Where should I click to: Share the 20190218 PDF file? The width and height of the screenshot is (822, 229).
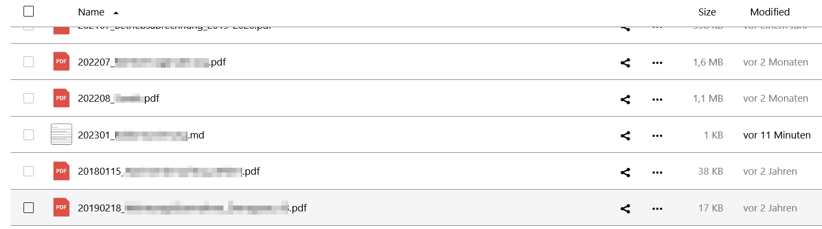coord(625,209)
